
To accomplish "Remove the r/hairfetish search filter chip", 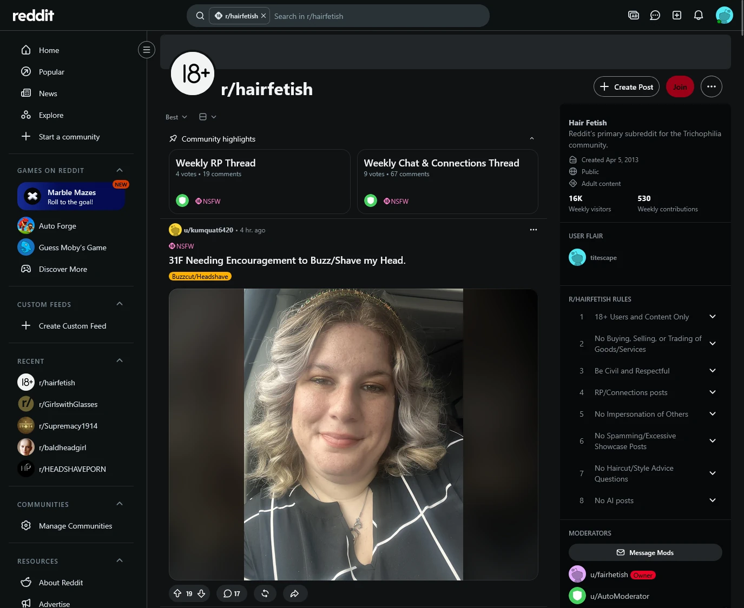I will point(264,16).
